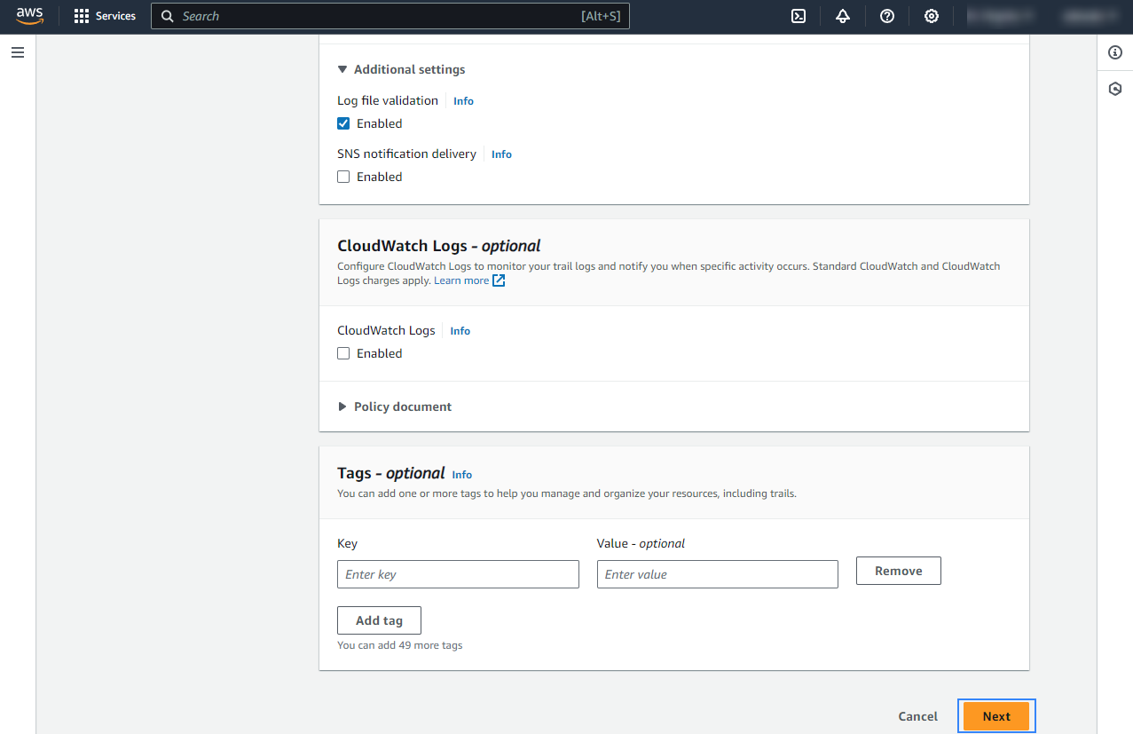Viewport: 1133px width, 734px height.
Task: Click the Add tag button
Action: pos(379,620)
